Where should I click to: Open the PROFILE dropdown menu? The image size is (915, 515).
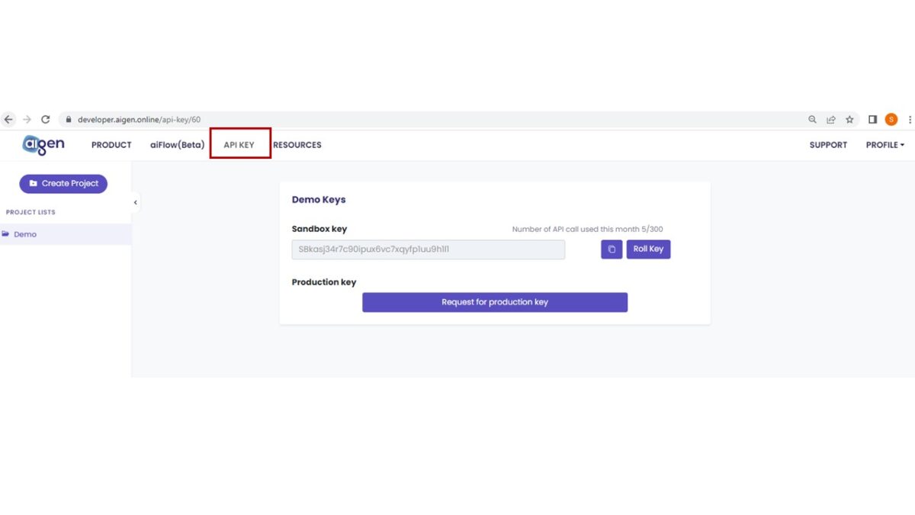(884, 144)
